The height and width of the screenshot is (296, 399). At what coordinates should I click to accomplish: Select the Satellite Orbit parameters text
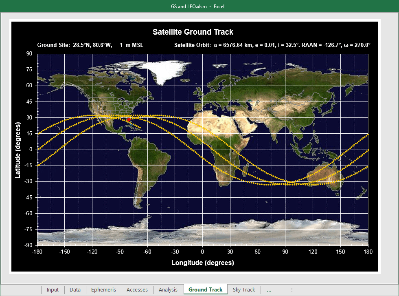pos(272,45)
